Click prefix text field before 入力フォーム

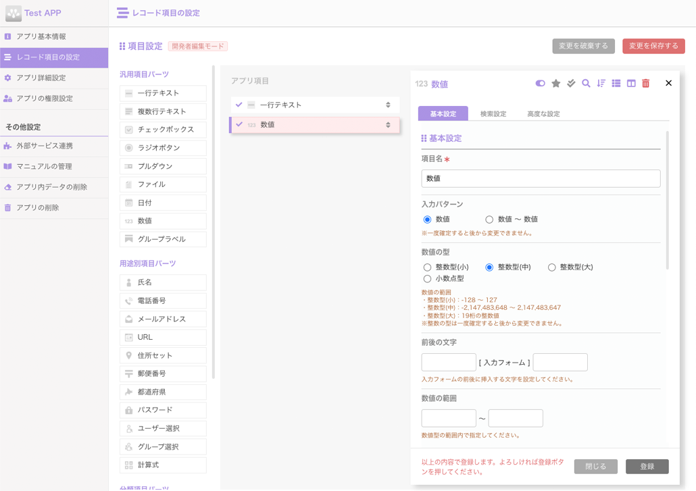(x=449, y=363)
